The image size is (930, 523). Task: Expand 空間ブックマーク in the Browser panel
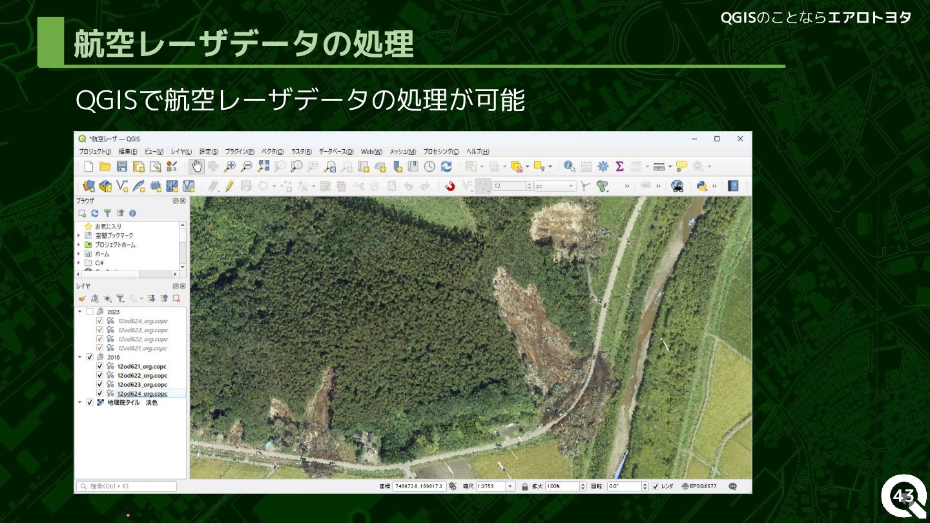tap(79, 236)
